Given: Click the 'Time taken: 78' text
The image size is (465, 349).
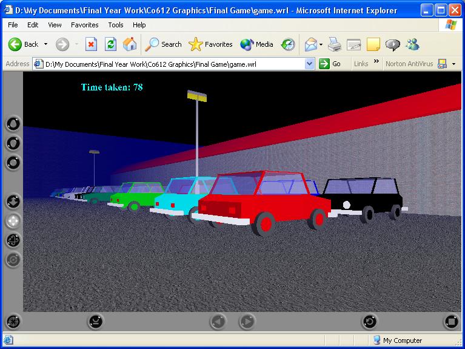Looking at the screenshot, I should (x=112, y=87).
